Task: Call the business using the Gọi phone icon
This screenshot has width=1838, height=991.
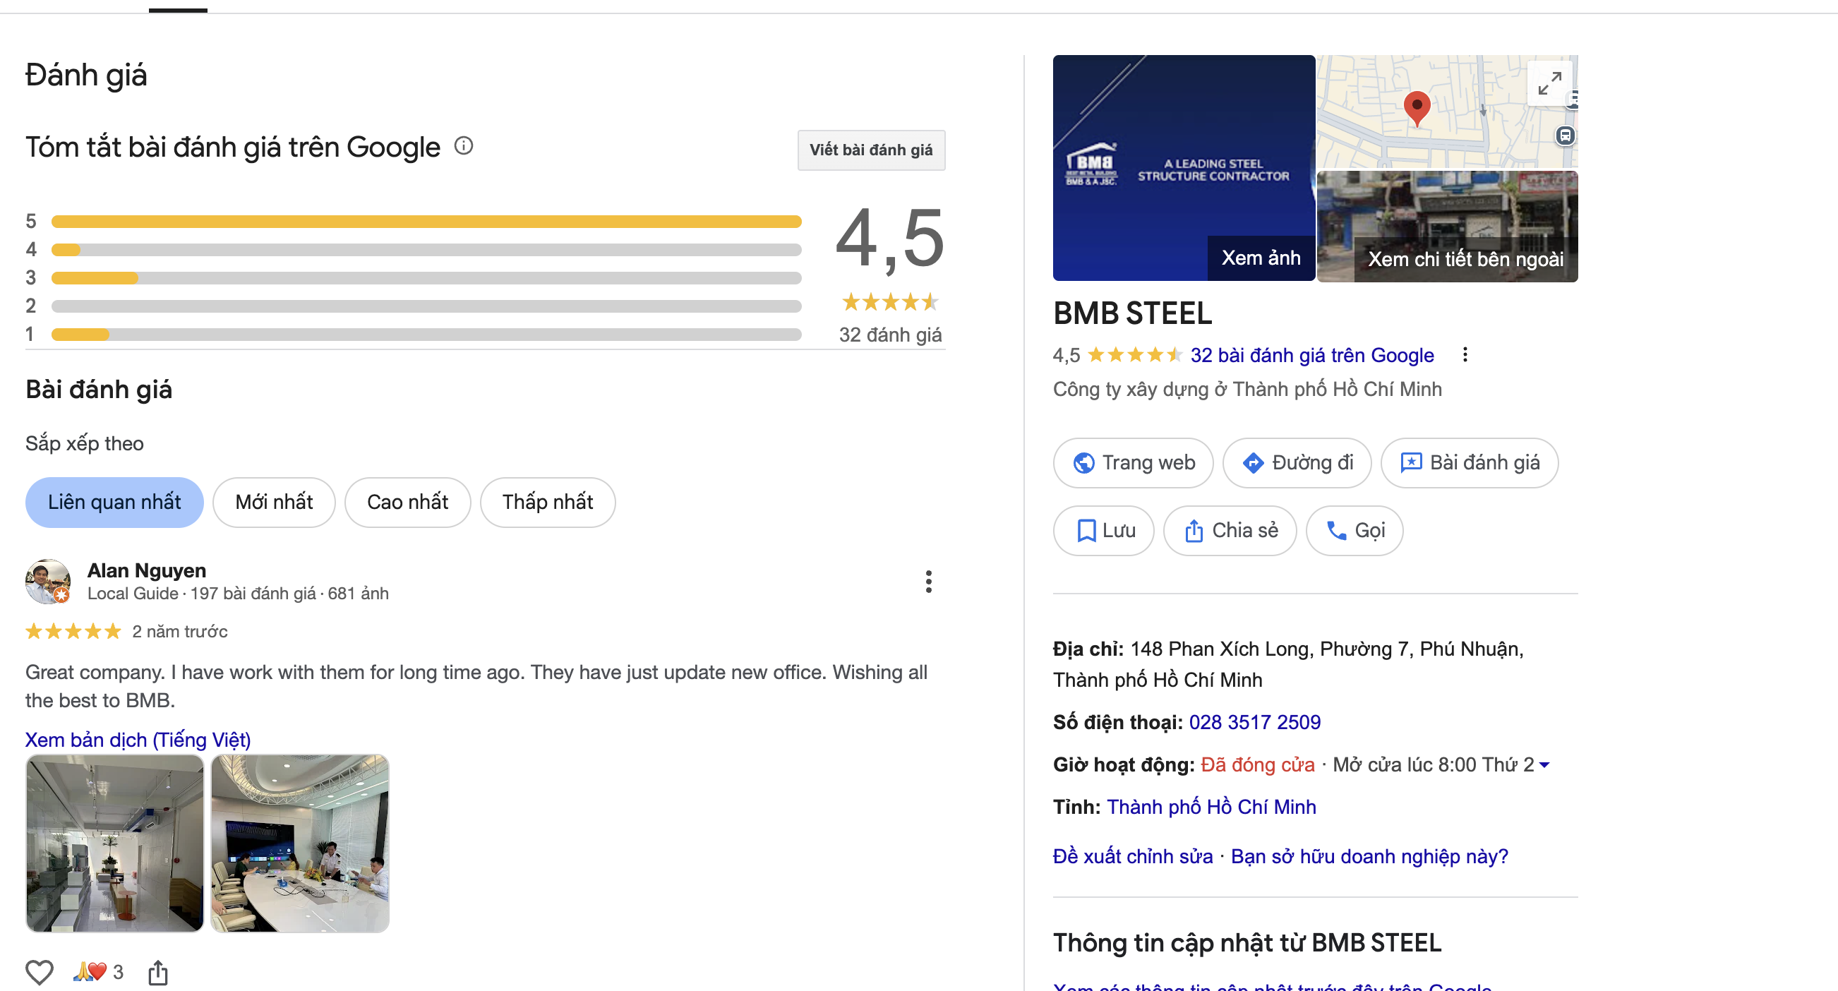Action: (1336, 530)
